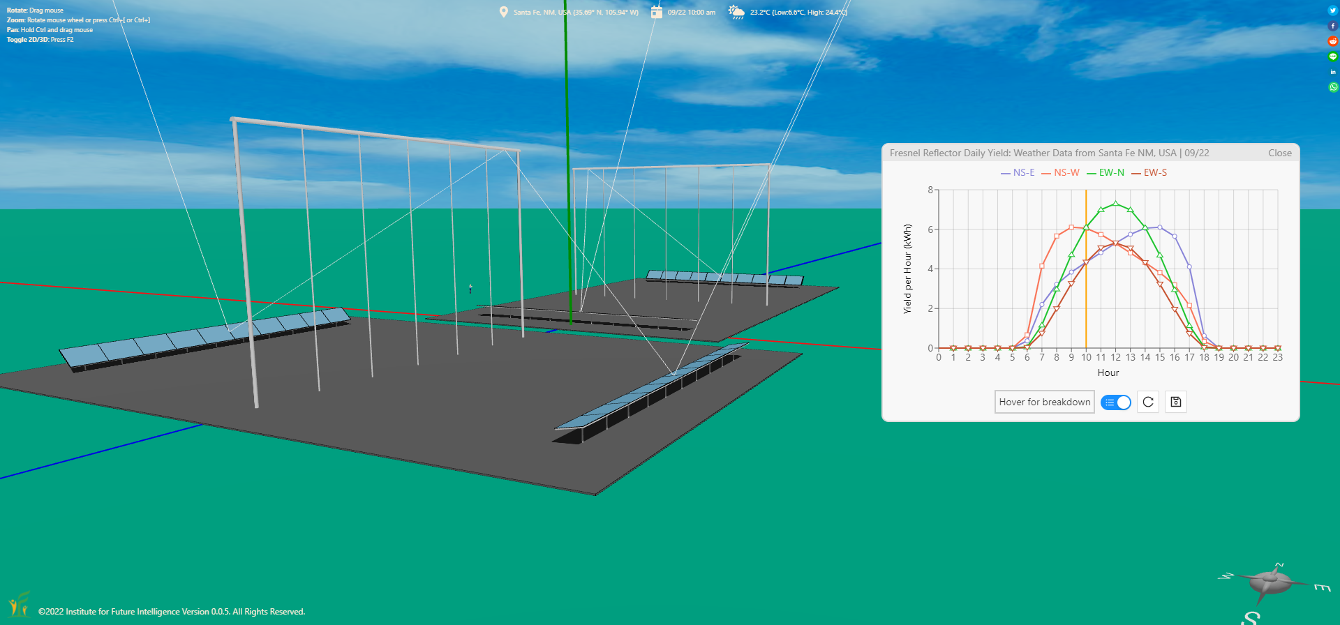1340x625 pixels.
Task: Save the yield graph image
Action: click(1176, 402)
